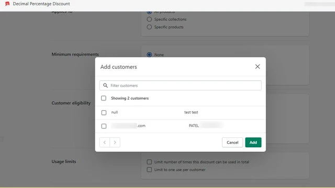Click the Add customers dialog title

coord(119,67)
